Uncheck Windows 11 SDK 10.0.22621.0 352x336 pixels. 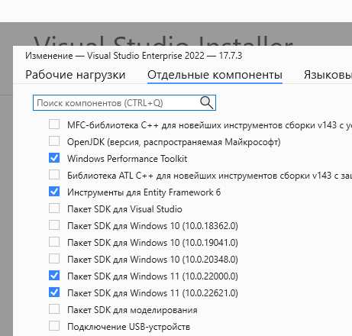pyautogui.click(x=54, y=292)
